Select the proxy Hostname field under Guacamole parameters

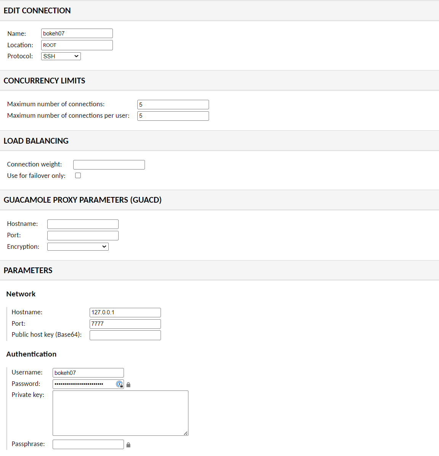[82, 224]
